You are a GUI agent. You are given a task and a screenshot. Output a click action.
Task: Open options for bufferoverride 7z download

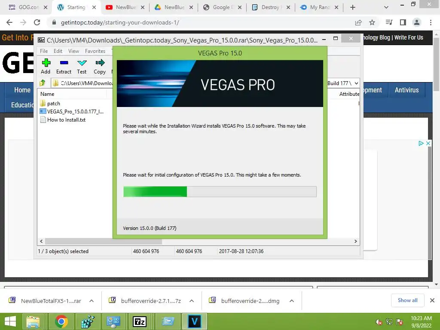[x=192, y=301]
